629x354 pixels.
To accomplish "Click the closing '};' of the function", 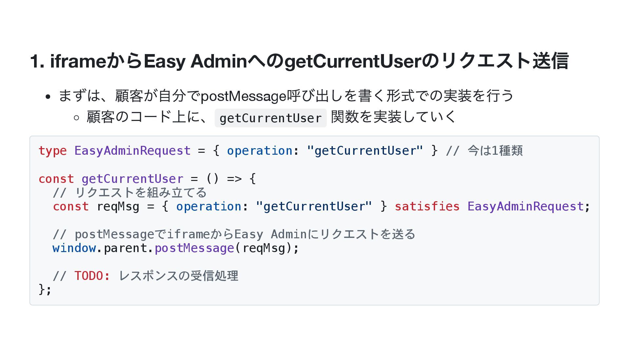I will coord(45,289).
